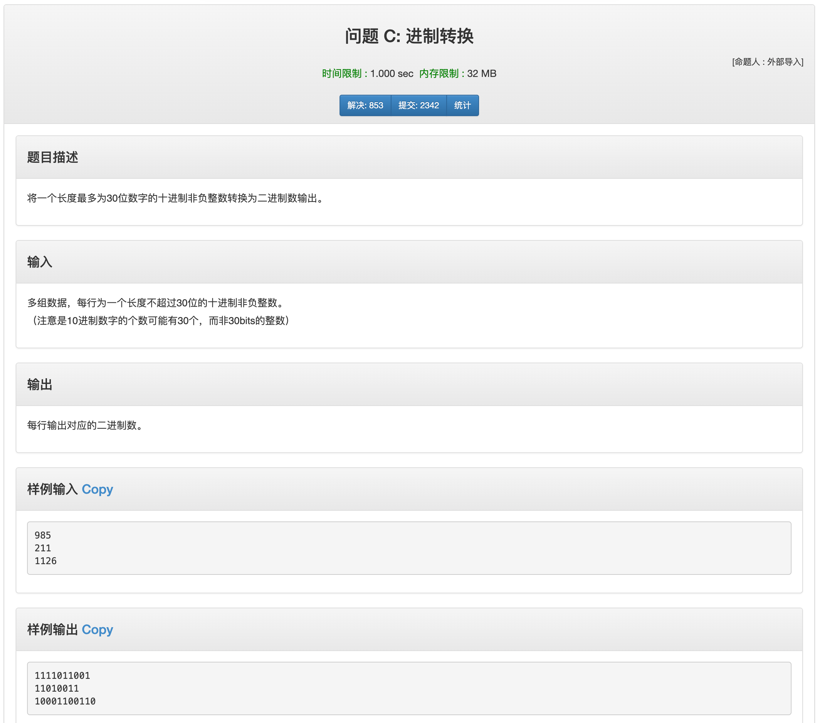Image resolution: width=820 pixels, height=723 pixels.
Task: Click the problem description paragraph text
Action: (x=176, y=198)
